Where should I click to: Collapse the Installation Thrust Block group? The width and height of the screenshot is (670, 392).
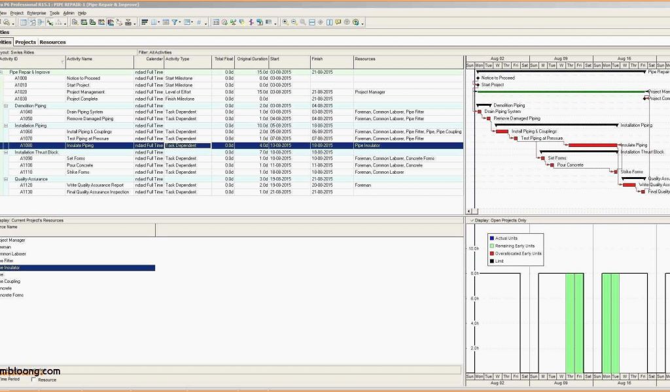click(6, 152)
